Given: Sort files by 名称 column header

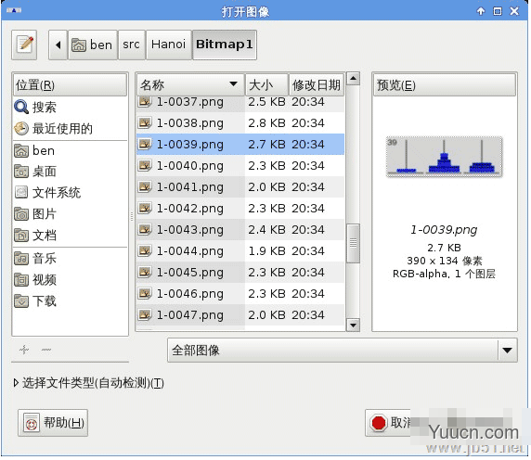Looking at the screenshot, I should pyautogui.click(x=190, y=85).
